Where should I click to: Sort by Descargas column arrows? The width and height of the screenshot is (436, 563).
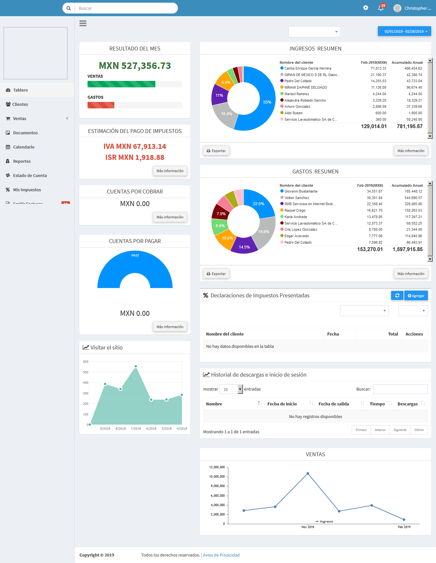tap(423, 403)
